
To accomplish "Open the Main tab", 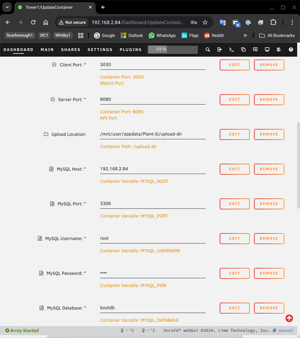I will coord(47,50).
